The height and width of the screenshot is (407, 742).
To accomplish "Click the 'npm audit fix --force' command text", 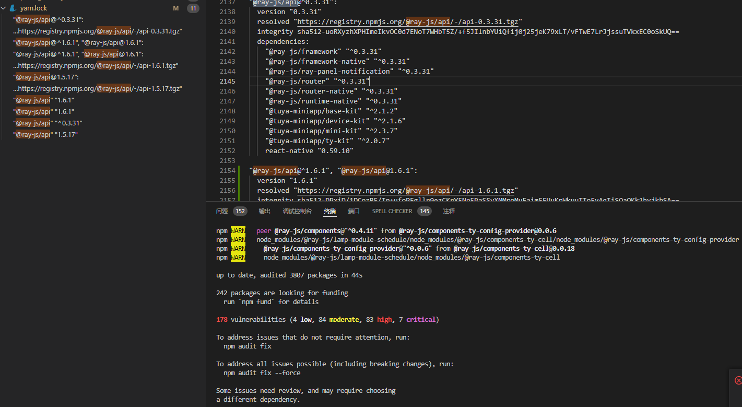I will pos(262,373).
